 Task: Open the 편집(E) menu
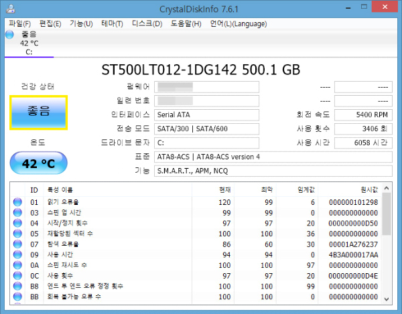(50, 24)
